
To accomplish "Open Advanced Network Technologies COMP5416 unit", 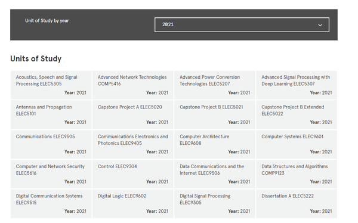I will click(x=133, y=85).
